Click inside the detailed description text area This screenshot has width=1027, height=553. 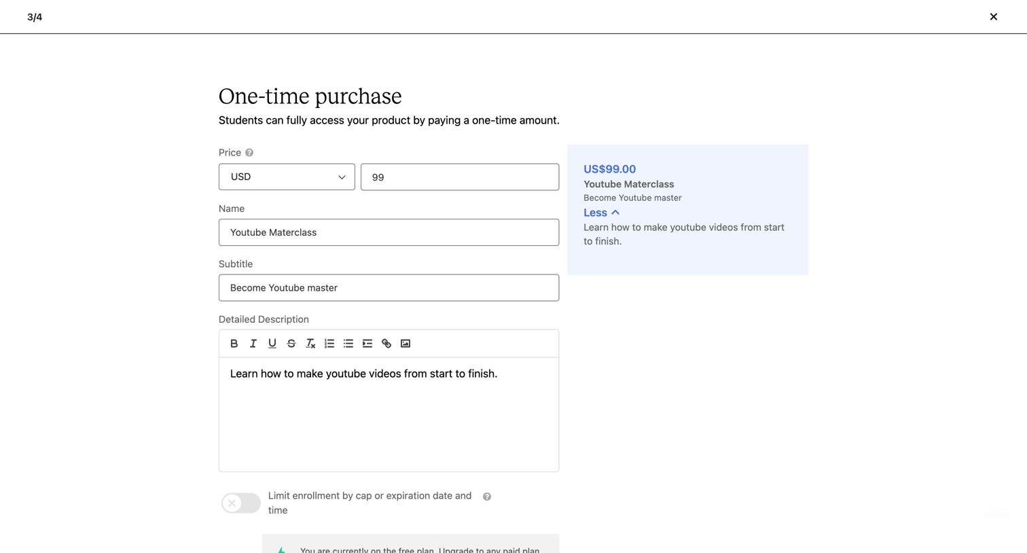(389, 414)
